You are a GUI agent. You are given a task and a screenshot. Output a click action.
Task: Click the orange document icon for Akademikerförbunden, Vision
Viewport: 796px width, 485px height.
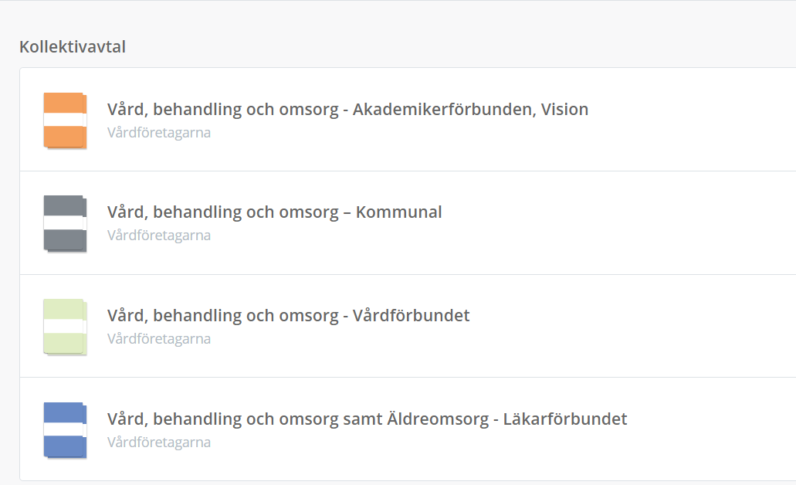[65, 120]
